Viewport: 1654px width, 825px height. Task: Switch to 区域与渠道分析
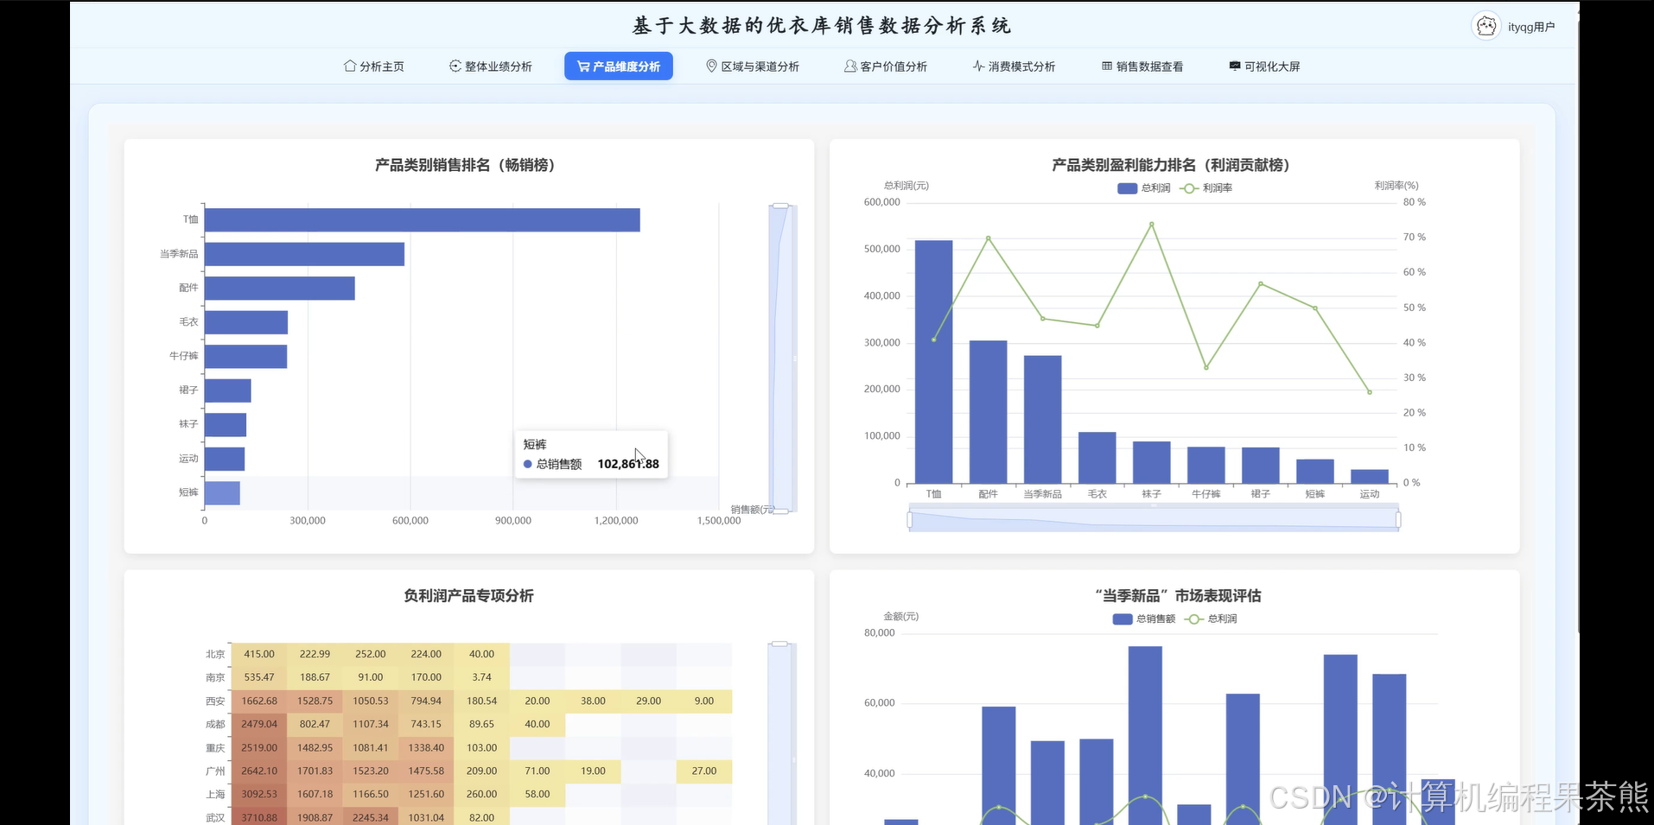pyautogui.click(x=753, y=67)
